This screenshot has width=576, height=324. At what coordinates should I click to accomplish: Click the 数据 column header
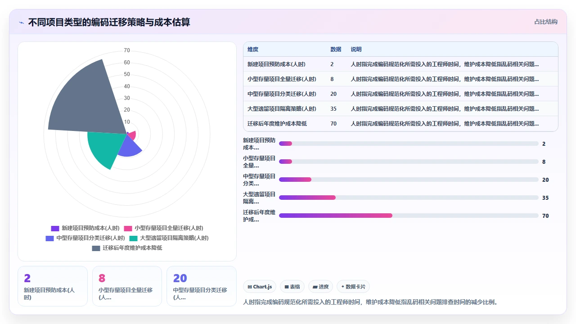(x=336, y=49)
